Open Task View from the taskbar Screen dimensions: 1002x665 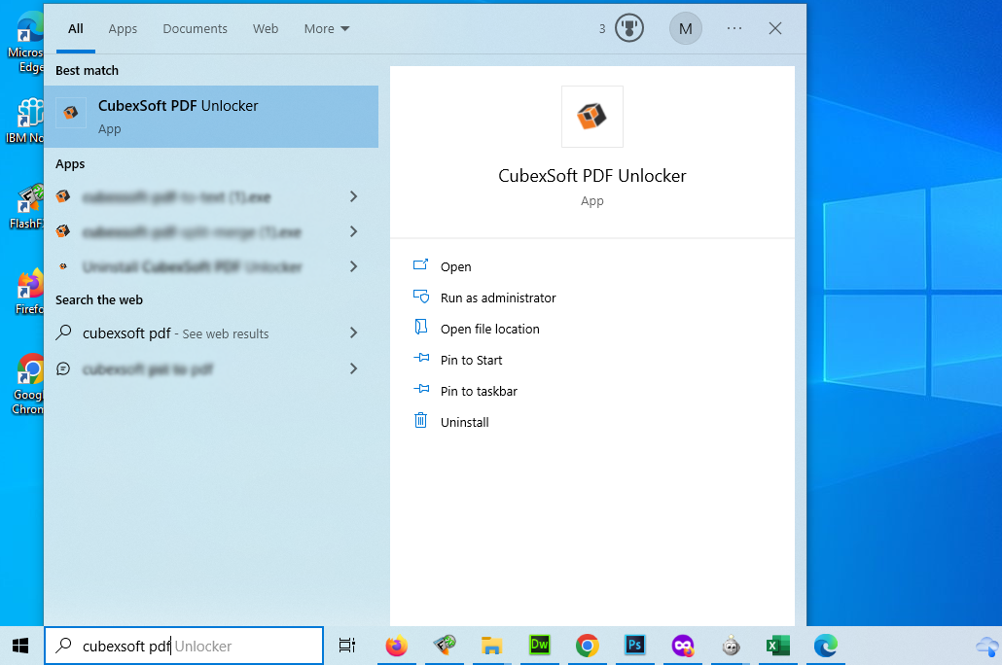coord(347,646)
